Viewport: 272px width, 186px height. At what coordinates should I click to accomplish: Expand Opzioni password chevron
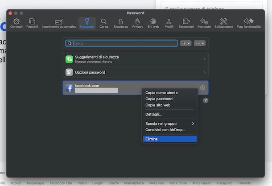[205, 72]
